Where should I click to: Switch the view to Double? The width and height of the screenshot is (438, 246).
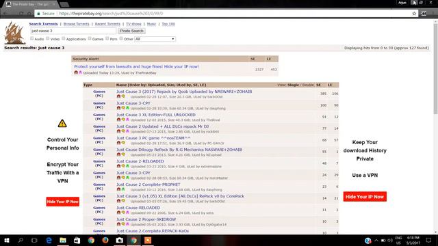coord(308,85)
